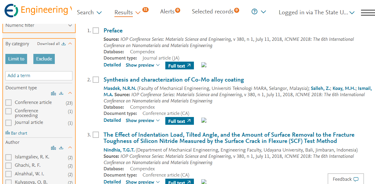Screen dimensions: 375x184
Task: Open Synthesis and characterization of Co-Mo title
Action: tap(174, 79)
